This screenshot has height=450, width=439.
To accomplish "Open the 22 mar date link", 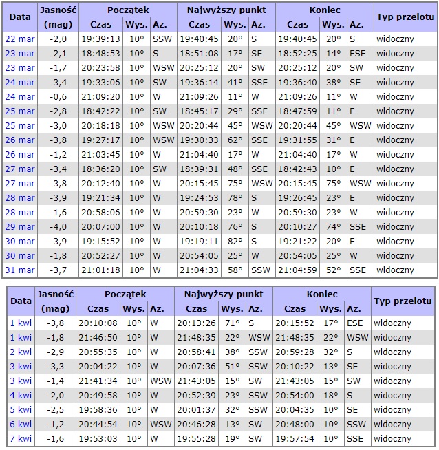I will tap(20, 39).
